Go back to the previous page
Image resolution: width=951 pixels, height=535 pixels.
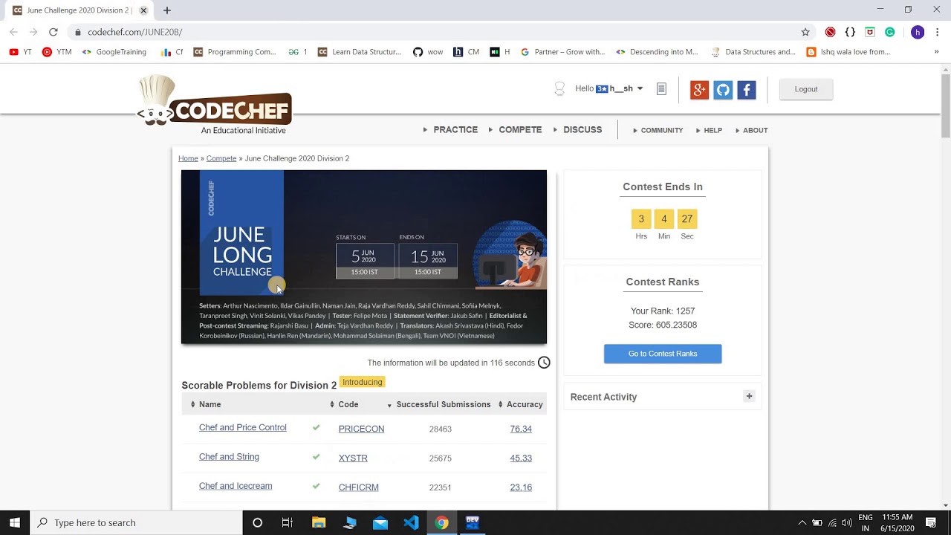[13, 32]
